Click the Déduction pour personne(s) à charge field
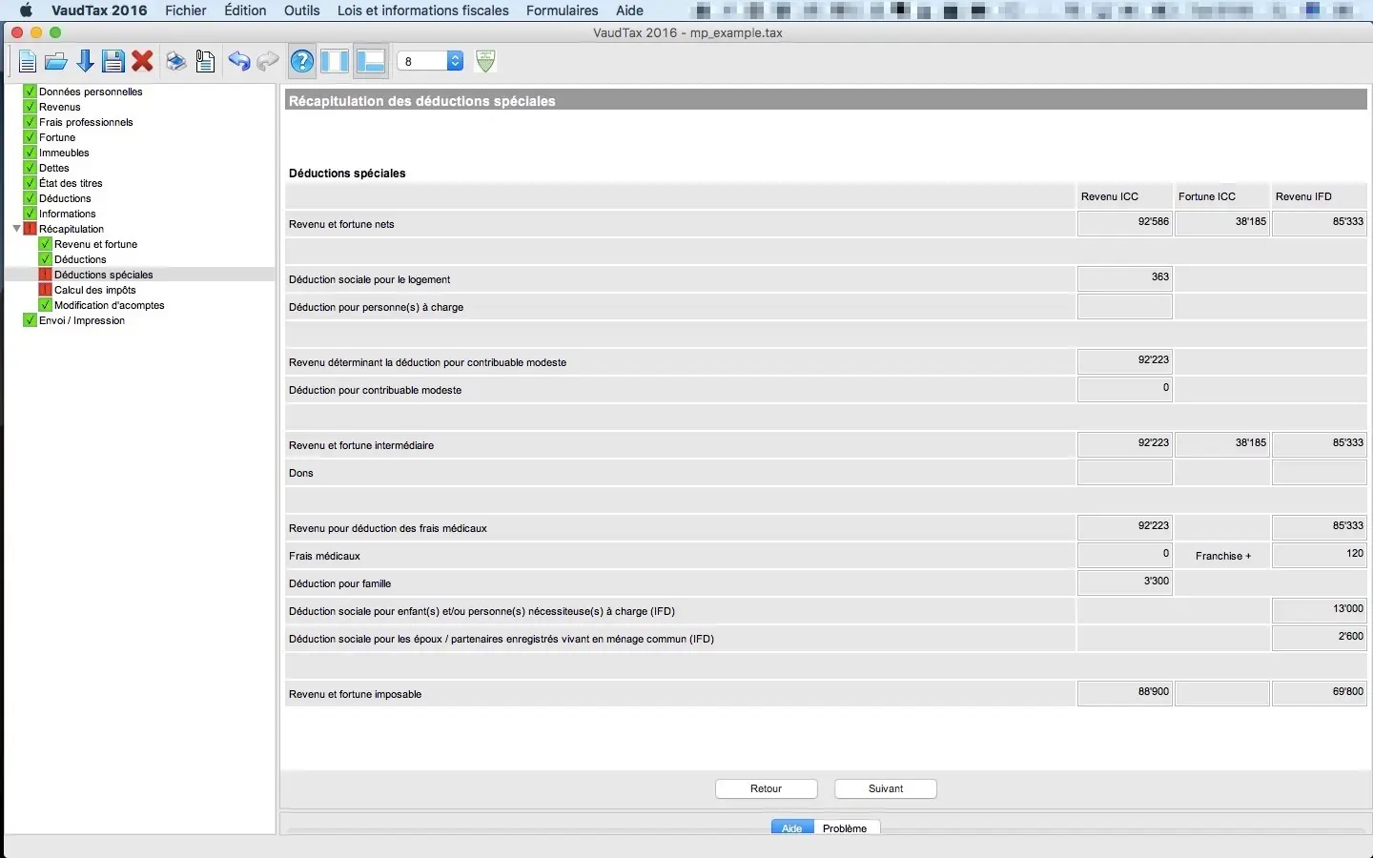 point(1125,306)
